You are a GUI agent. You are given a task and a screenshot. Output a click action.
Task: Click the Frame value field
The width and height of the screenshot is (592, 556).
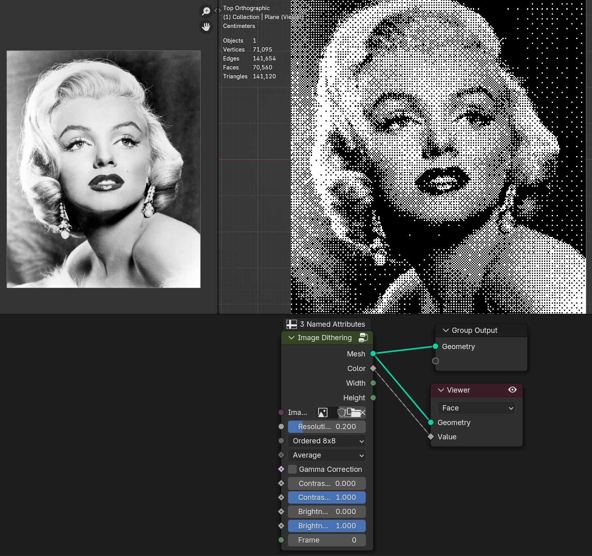327,540
